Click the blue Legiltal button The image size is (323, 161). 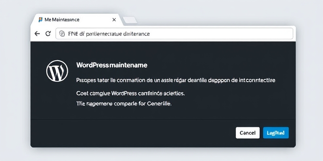point(276,133)
